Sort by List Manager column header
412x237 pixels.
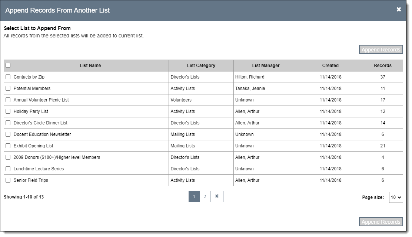click(x=266, y=66)
